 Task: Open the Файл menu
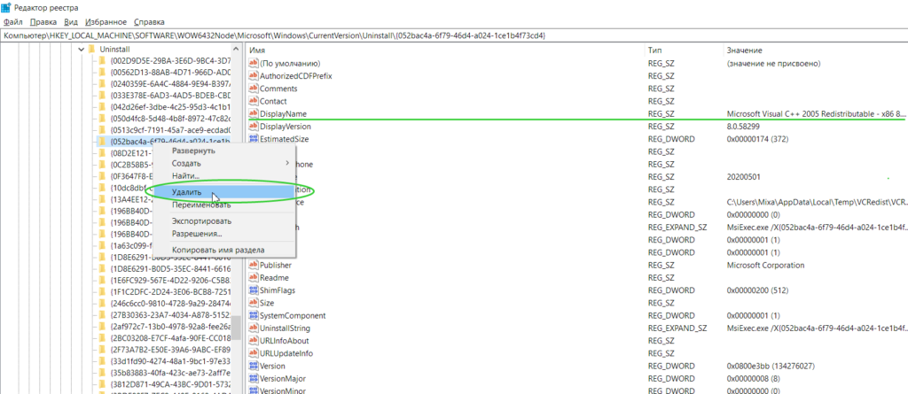[13, 20]
